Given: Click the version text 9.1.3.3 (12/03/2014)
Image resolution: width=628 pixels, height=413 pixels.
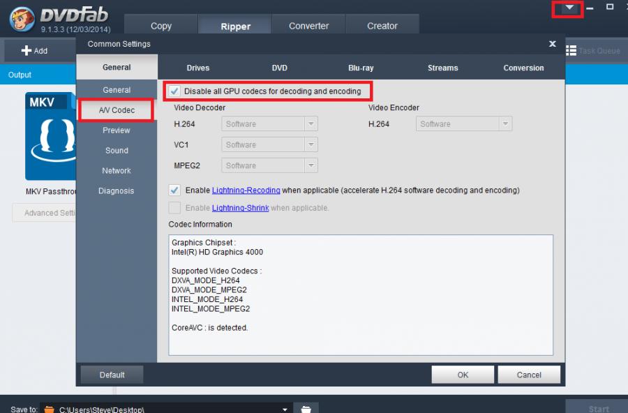Looking at the screenshot, I should point(75,29).
